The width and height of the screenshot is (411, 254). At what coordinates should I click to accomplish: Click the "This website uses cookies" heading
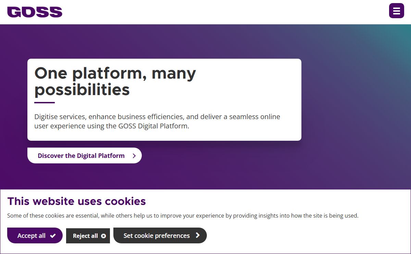tap(76, 201)
